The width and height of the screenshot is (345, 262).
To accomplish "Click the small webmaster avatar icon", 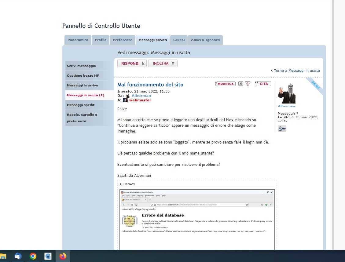I will [x=125, y=100].
